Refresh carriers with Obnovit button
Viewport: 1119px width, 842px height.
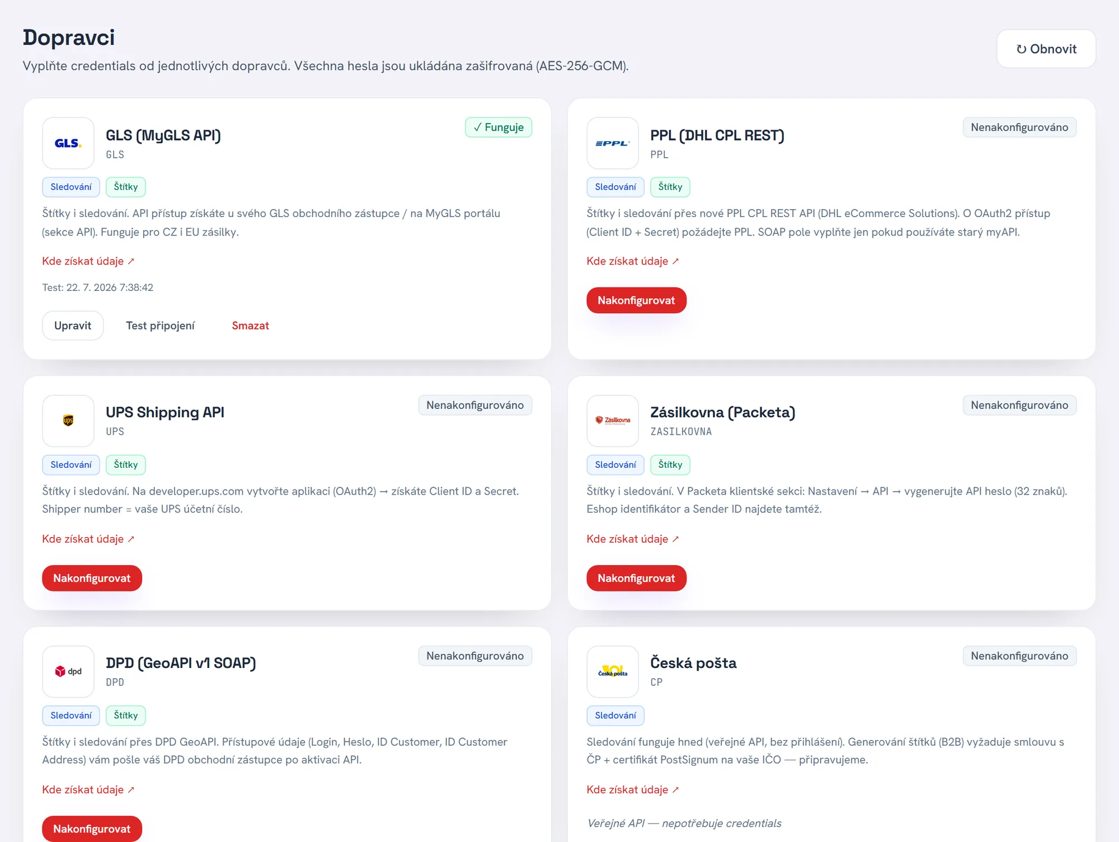(1046, 49)
